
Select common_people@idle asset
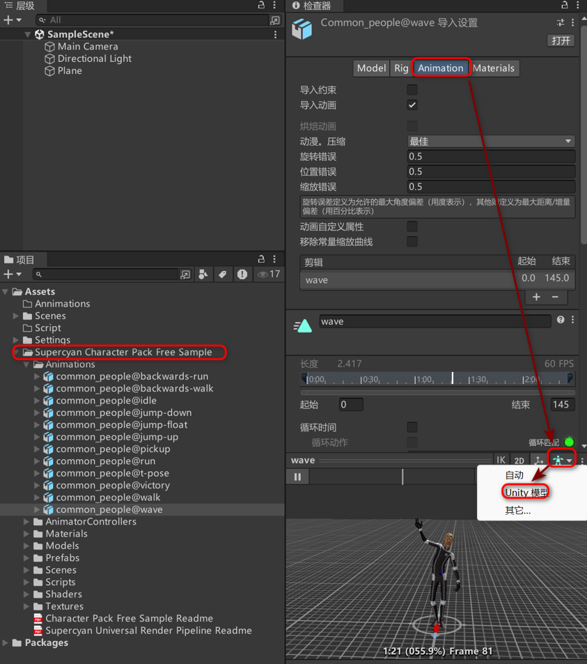pyautogui.click(x=107, y=401)
